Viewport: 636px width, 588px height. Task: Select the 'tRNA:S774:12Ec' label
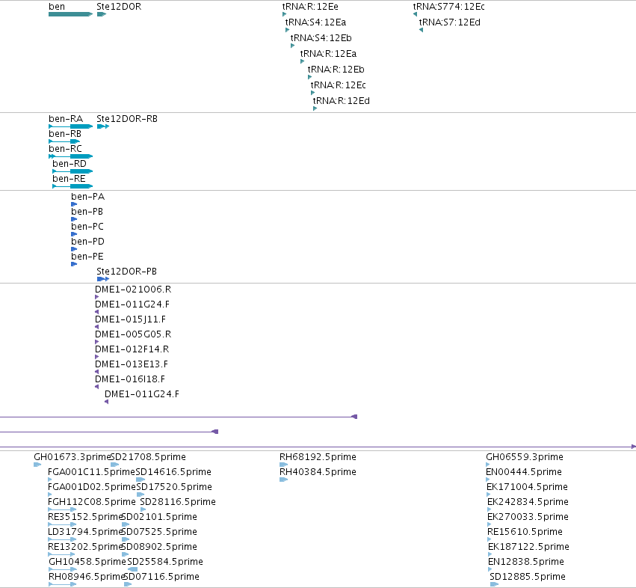click(x=448, y=7)
